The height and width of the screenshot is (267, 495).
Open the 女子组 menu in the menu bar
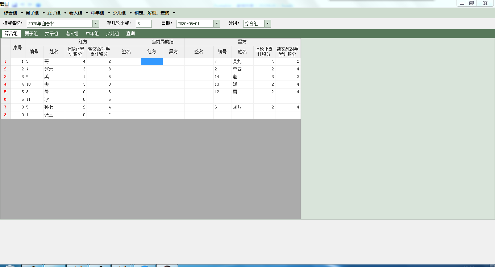pos(57,13)
